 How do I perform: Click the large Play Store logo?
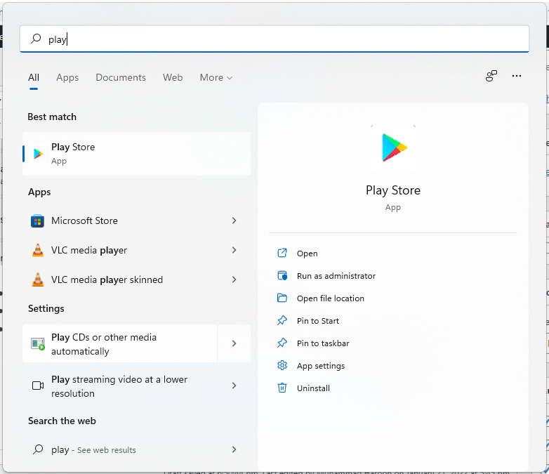[x=393, y=147]
